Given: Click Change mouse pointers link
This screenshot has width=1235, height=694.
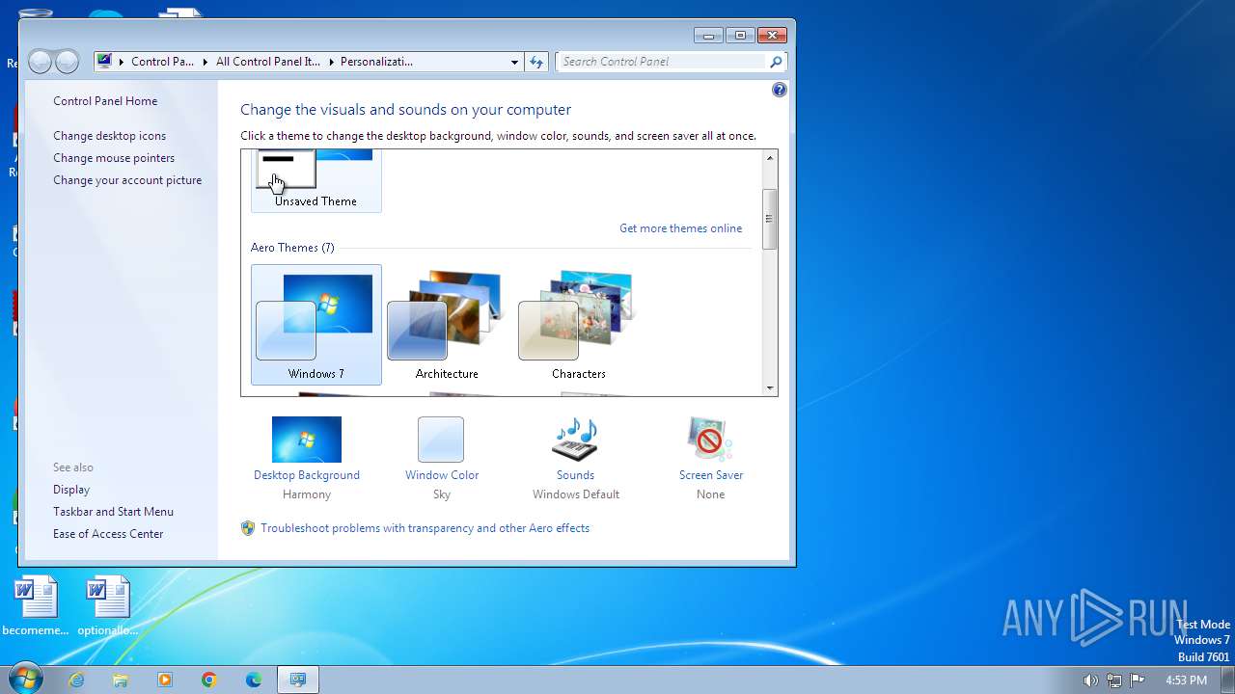Looking at the screenshot, I should pyautogui.click(x=114, y=158).
